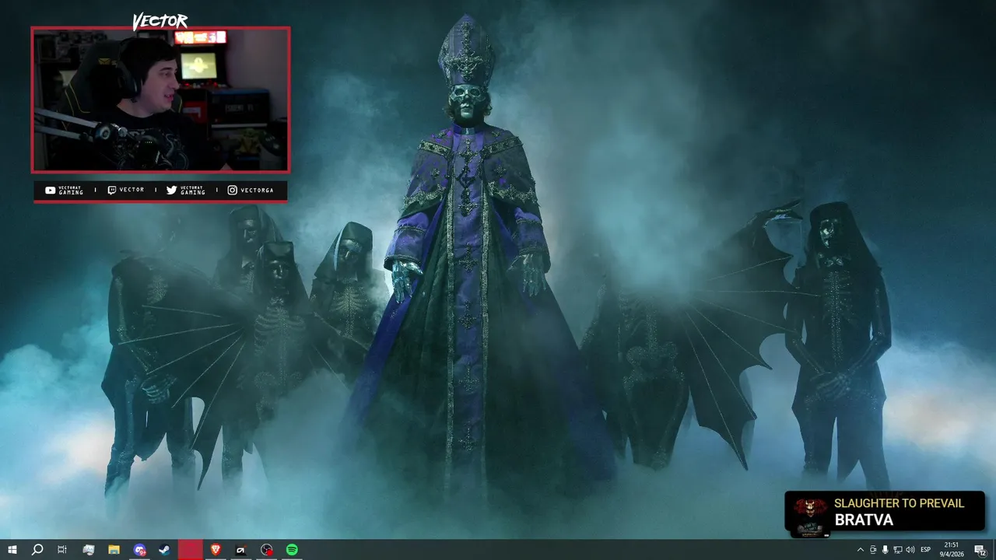Click the Meet Now tray icon
996x560 pixels.
[872, 550]
